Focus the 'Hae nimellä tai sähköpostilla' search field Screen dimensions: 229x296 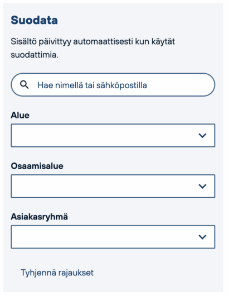click(113, 85)
